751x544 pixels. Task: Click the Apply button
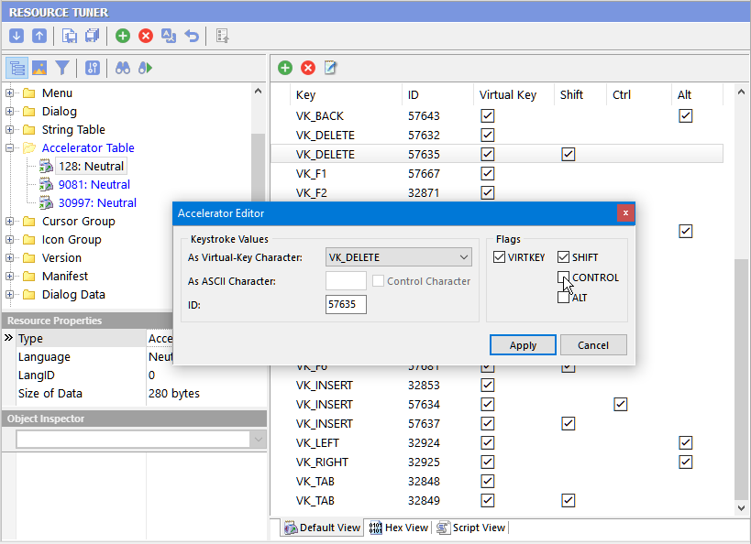tap(523, 345)
